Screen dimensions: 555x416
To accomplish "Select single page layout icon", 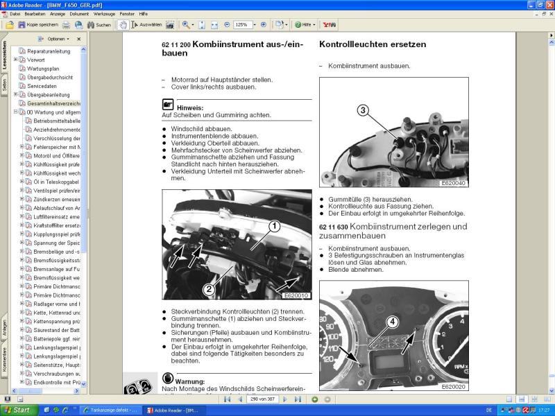I will 509,399.
